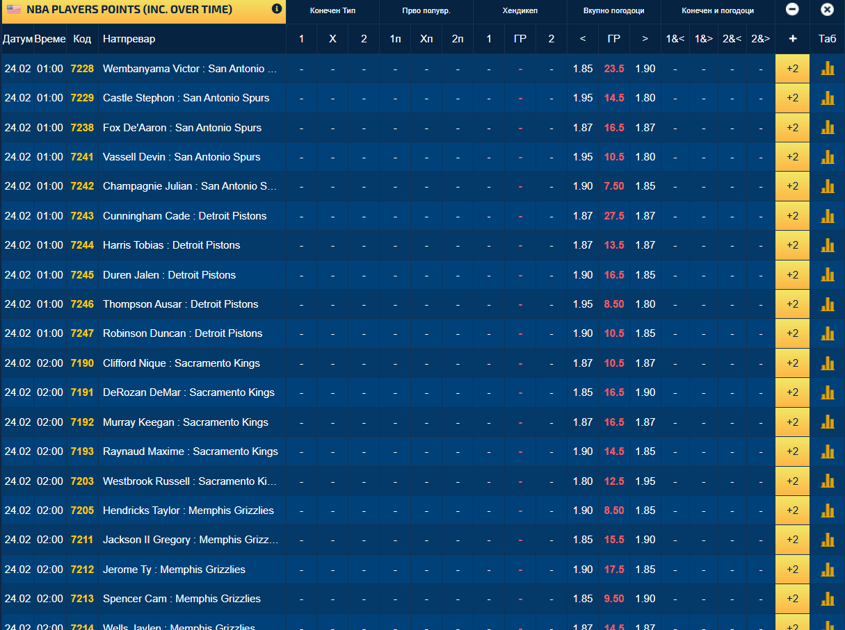
Task: Click the Вкупно погодоци header tab
Action: tap(613, 11)
